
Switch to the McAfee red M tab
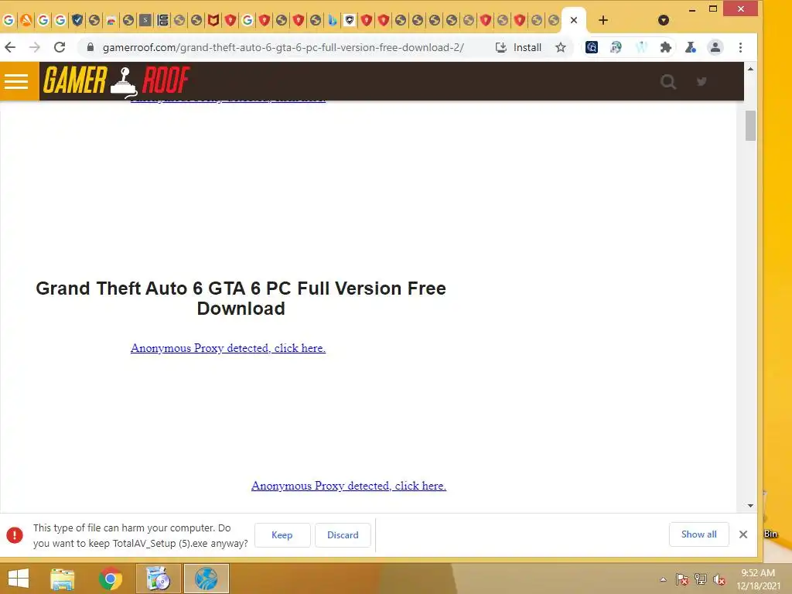point(213,20)
